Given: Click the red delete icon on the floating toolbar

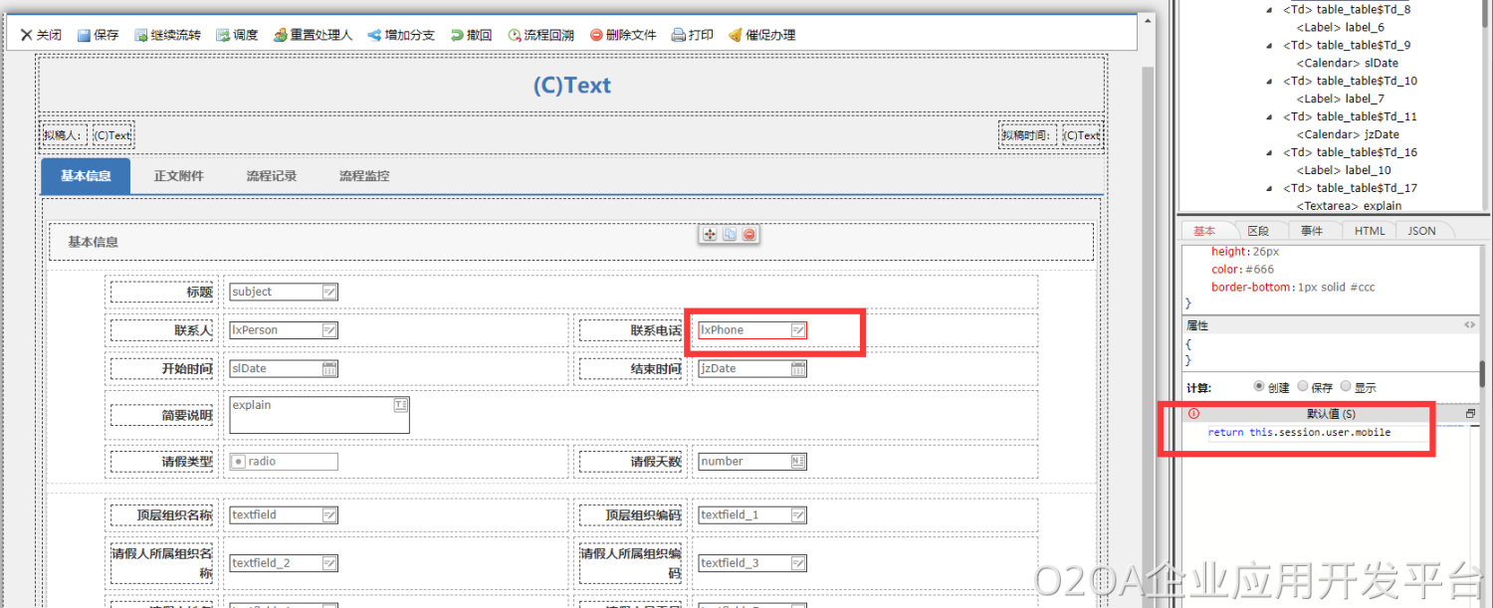Looking at the screenshot, I should [749, 234].
